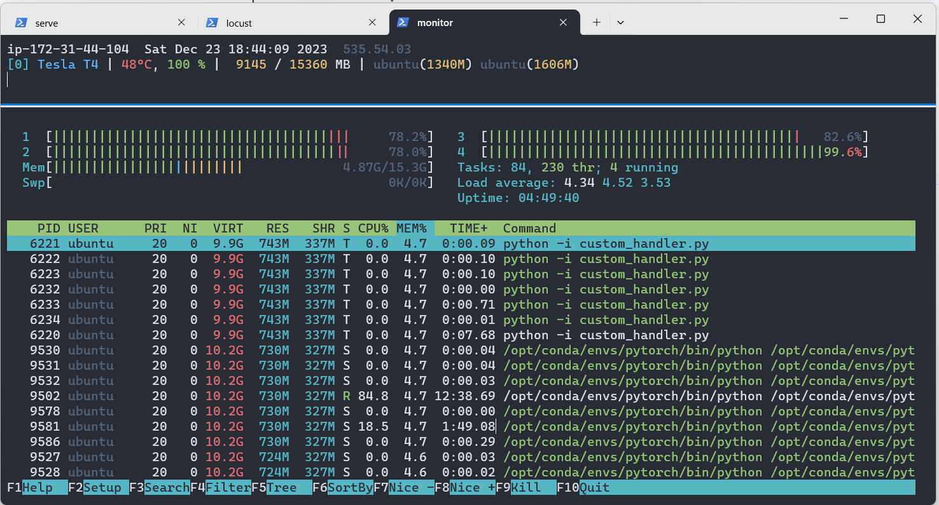Click F4 Filter in htop footer
The width and height of the screenshot is (939, 505).
[221, 487]
